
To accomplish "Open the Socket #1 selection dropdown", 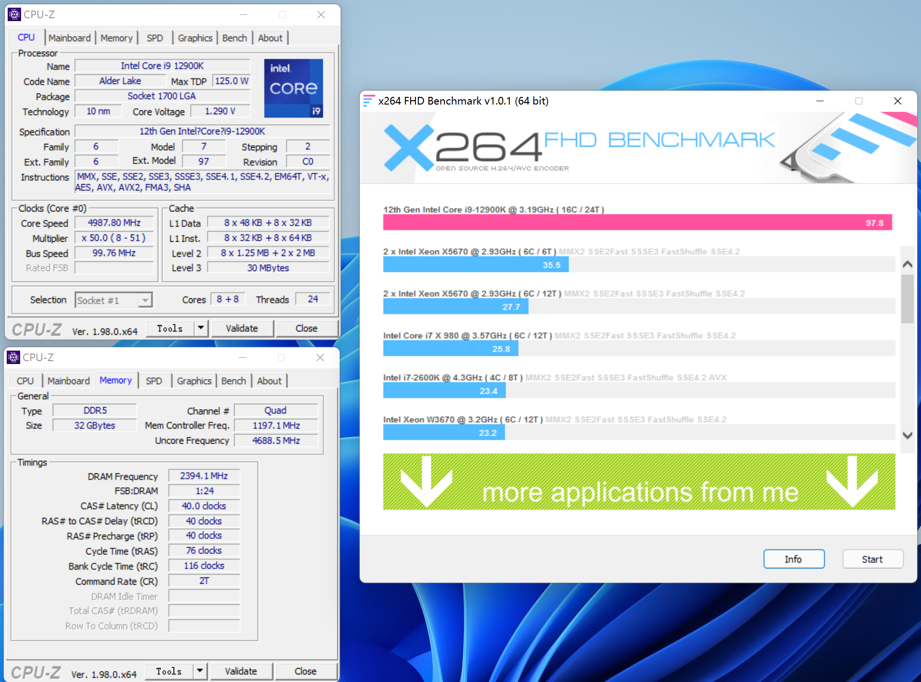I will coord(145,300).
